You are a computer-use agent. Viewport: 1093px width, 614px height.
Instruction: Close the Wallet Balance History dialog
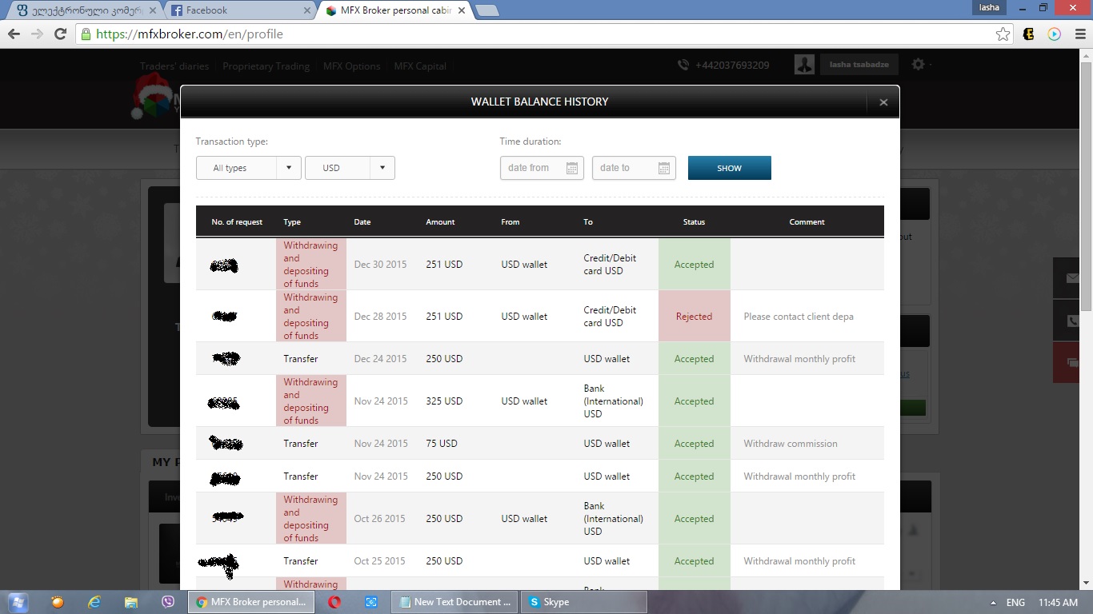(x=883, y=102)
